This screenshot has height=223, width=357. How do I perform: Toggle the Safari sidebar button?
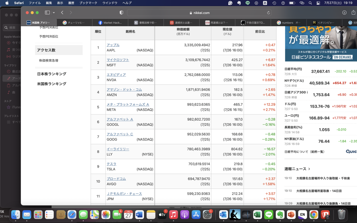click(47, 13)
